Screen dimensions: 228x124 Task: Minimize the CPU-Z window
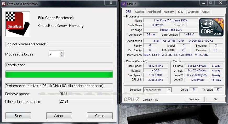coord(203,3)
